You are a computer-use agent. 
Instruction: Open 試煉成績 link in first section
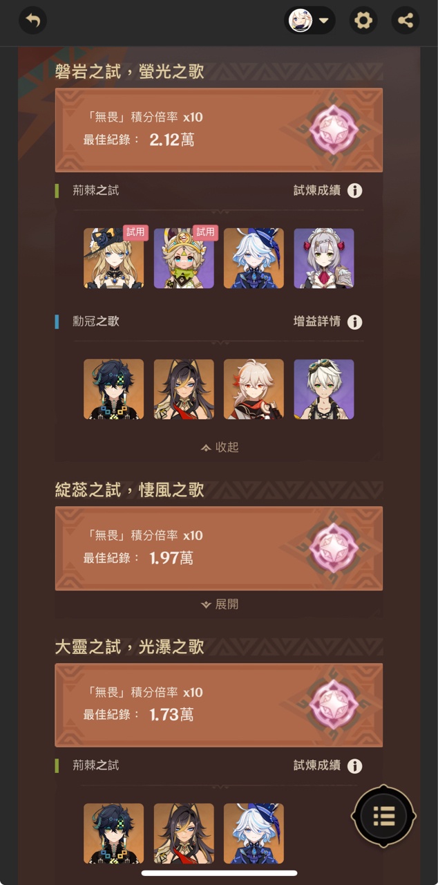click(x=317, y=190)
